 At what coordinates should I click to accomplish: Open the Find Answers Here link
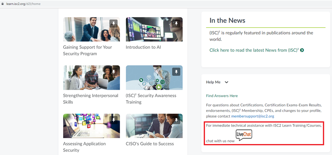222,96
